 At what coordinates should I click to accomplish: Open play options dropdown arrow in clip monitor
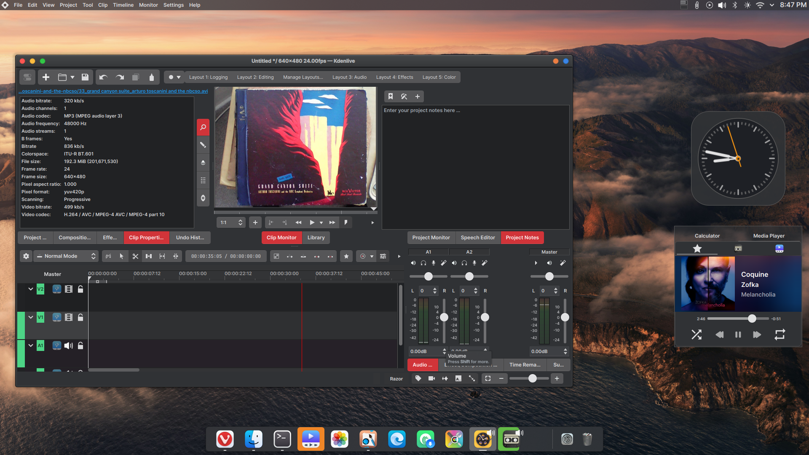point(321,222)
